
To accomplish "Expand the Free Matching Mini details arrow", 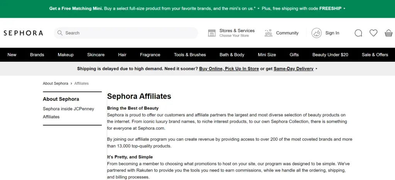I will pos(259,8).
